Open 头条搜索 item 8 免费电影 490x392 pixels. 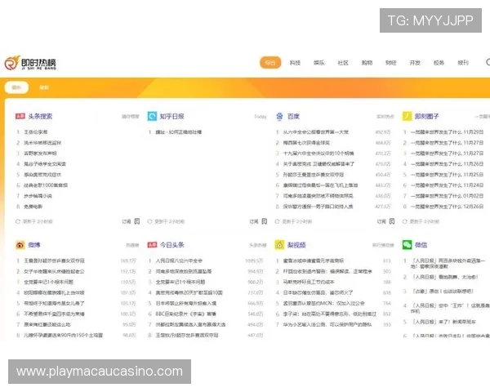pos(33,207)
